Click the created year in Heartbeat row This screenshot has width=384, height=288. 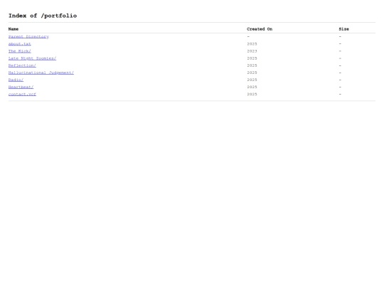(x=252, y=87)
